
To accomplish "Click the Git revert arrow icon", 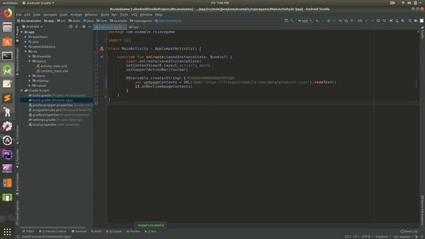I will coord(384,21).
